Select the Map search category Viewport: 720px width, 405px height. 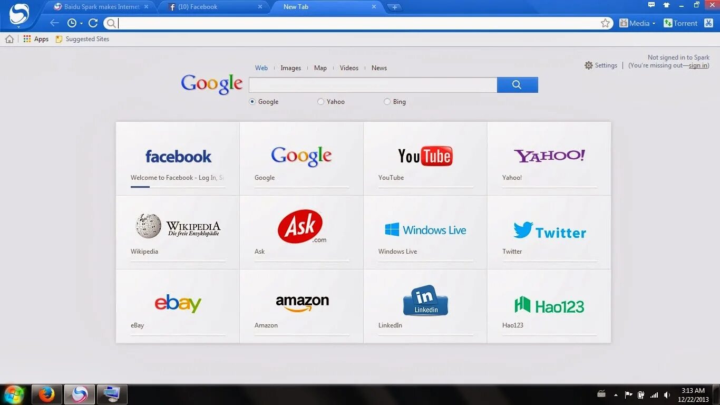pos(320,68)
